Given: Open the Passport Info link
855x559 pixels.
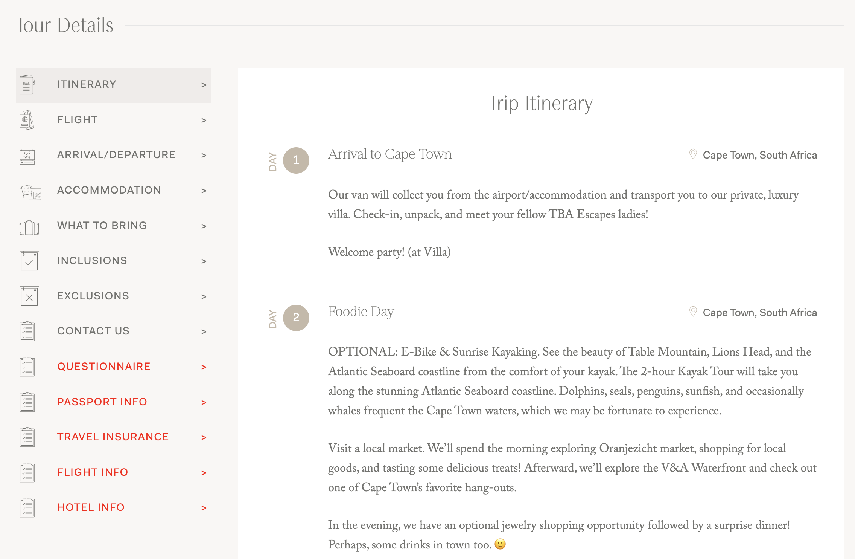Looking at the screenshot, I should [102, 402].
